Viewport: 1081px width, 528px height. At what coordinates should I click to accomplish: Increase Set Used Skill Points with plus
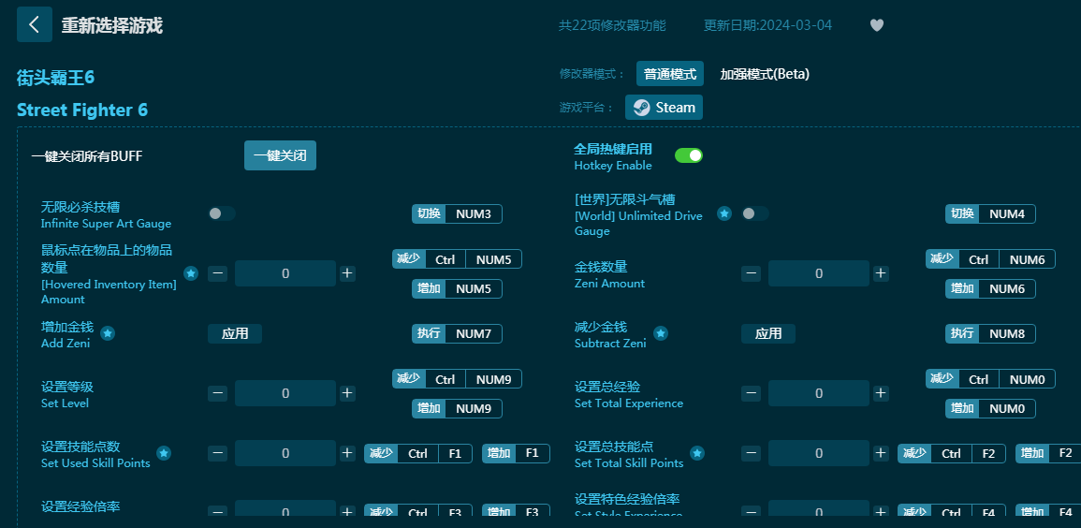click(347, 453)
